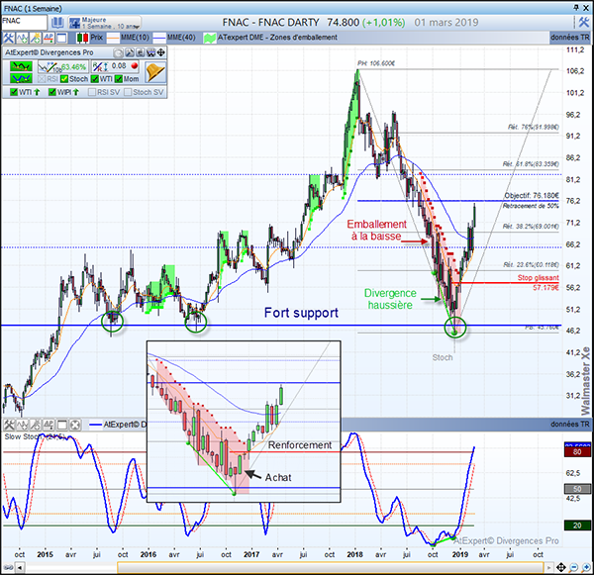Click the crosshair move icon at bottom right
Screen dimensions: 594x575
pyautogui.click(x=561, y=567)
